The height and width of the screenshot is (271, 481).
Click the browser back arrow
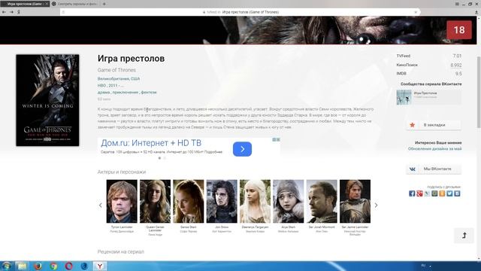tap(4, 12)
